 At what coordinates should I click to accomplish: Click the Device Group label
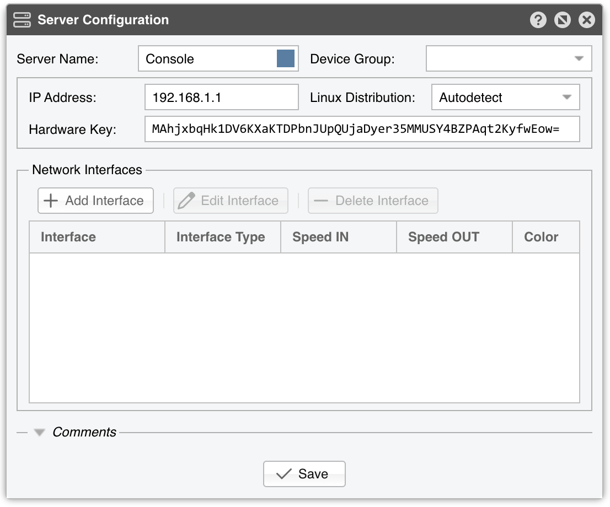352,59
